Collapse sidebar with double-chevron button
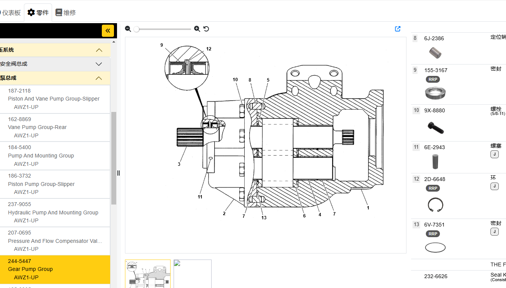The height and width of the screenshot is (288, 506). pyautogui.click(x=108, y=31)
